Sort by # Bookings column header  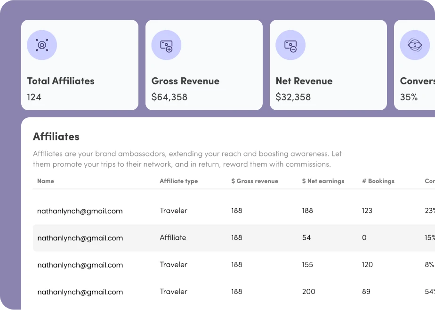click(x=378, y=181)
